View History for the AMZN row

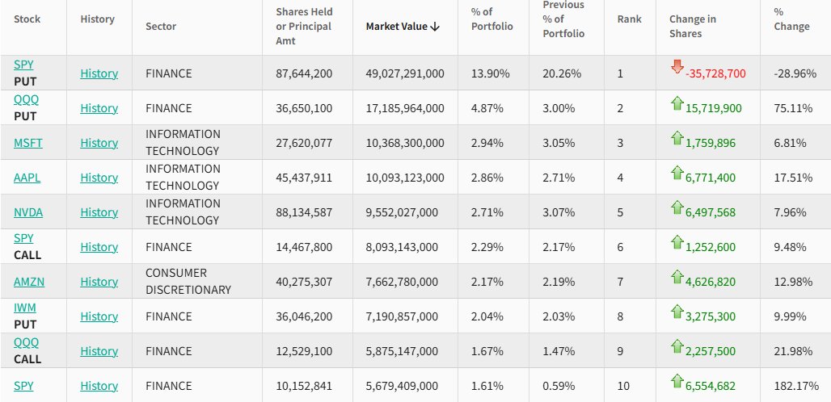tap(99, 282)
